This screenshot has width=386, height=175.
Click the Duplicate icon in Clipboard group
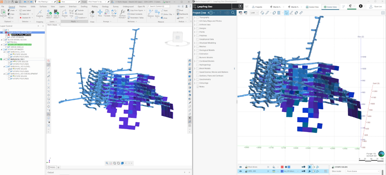[3, 13]
